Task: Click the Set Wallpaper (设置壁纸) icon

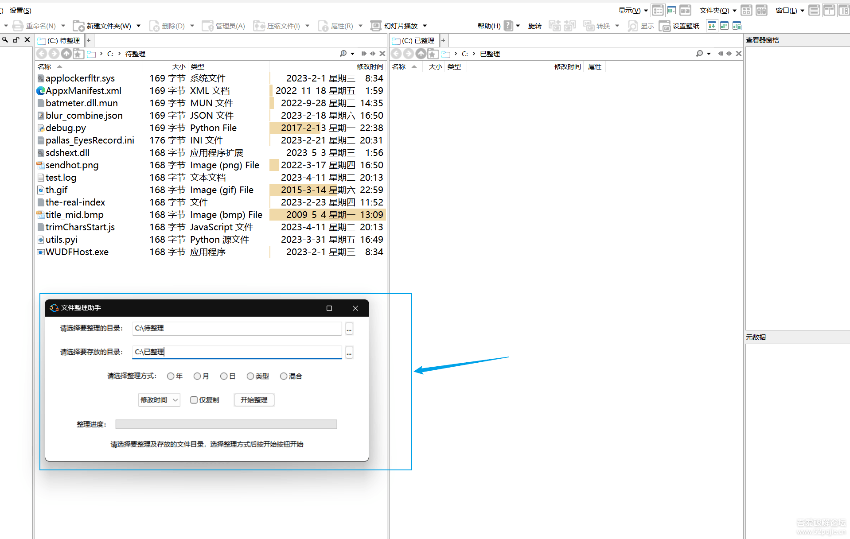Action: coord(664,26)
